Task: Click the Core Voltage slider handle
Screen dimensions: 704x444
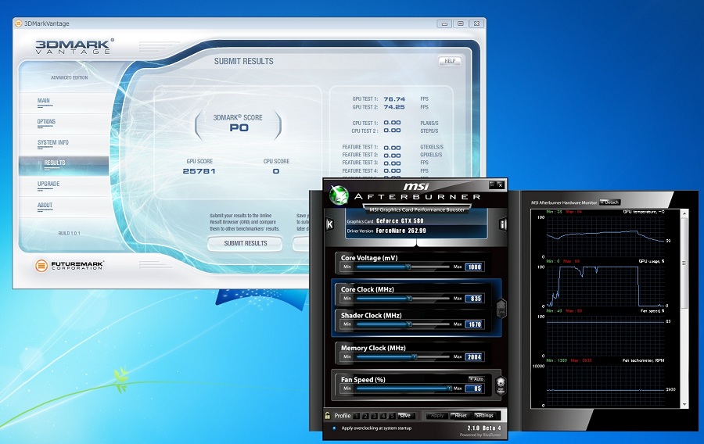Action: pos(408,267)
